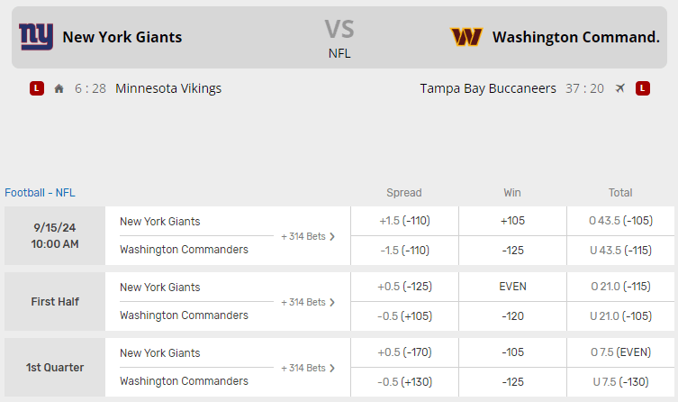The image size is (678, 402).
Task: Pick Under 43.5 (-115) total
Action: coord(620,250)
